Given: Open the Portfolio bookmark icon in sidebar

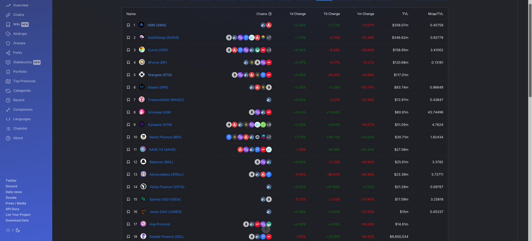Looking at the screenshot, I should coord(8,72).
